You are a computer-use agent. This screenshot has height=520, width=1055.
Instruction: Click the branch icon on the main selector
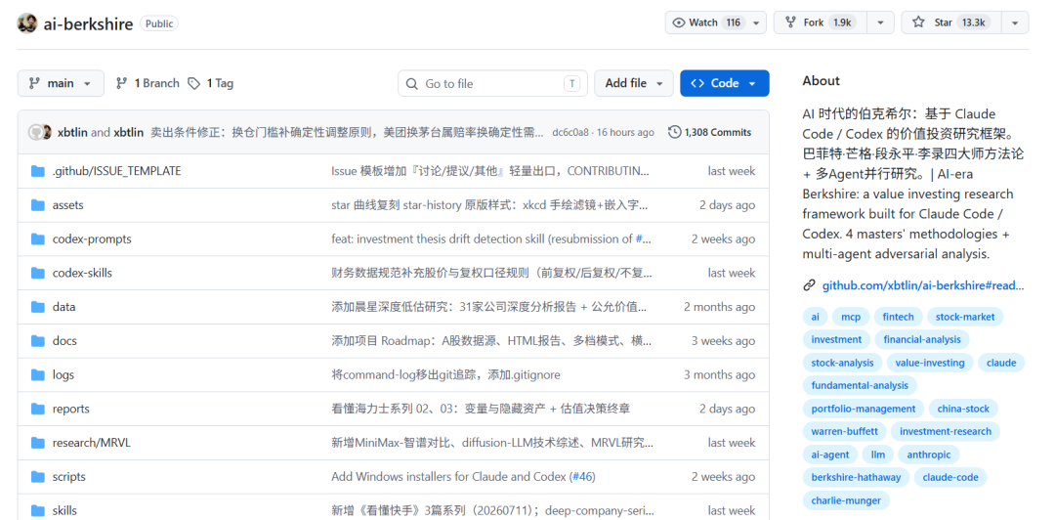coord(34,83)
